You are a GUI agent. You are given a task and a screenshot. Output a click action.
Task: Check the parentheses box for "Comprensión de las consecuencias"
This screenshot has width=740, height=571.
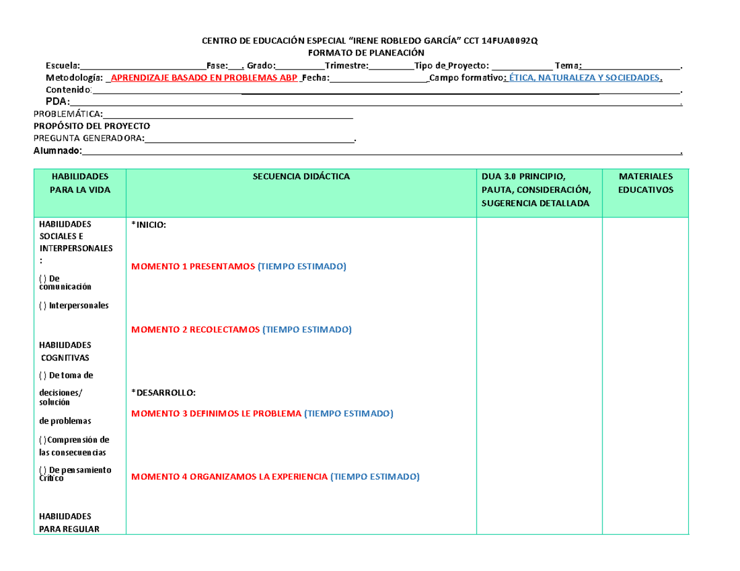pos(41,440)
